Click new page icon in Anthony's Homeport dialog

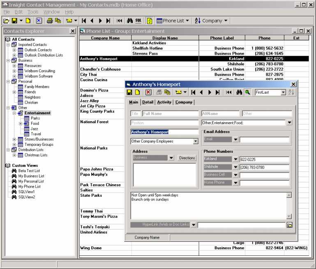137,92
